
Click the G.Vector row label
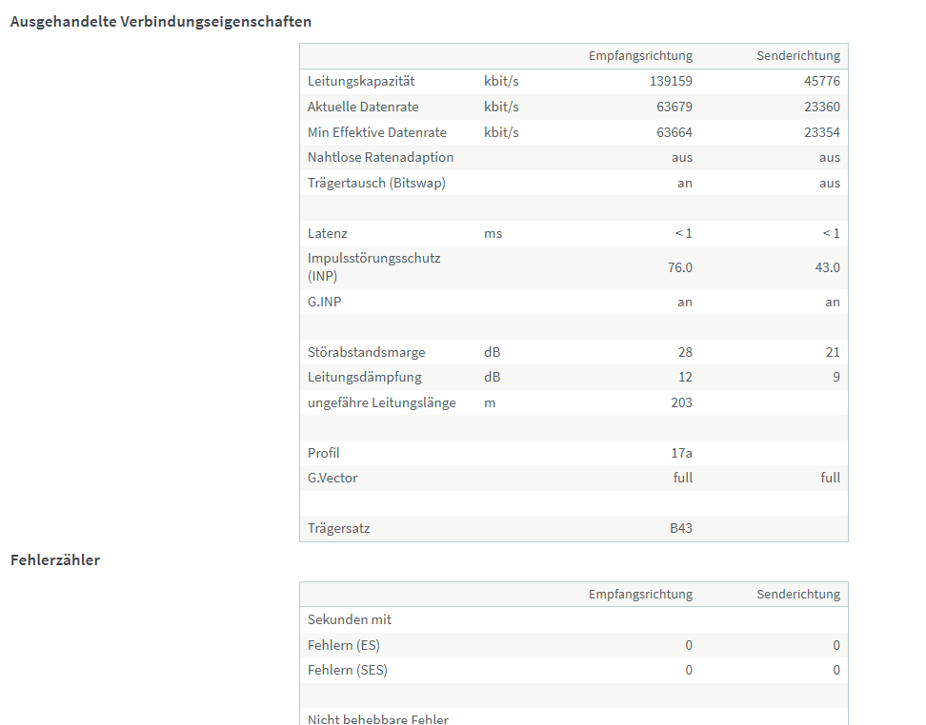click(x=332, y=478)
